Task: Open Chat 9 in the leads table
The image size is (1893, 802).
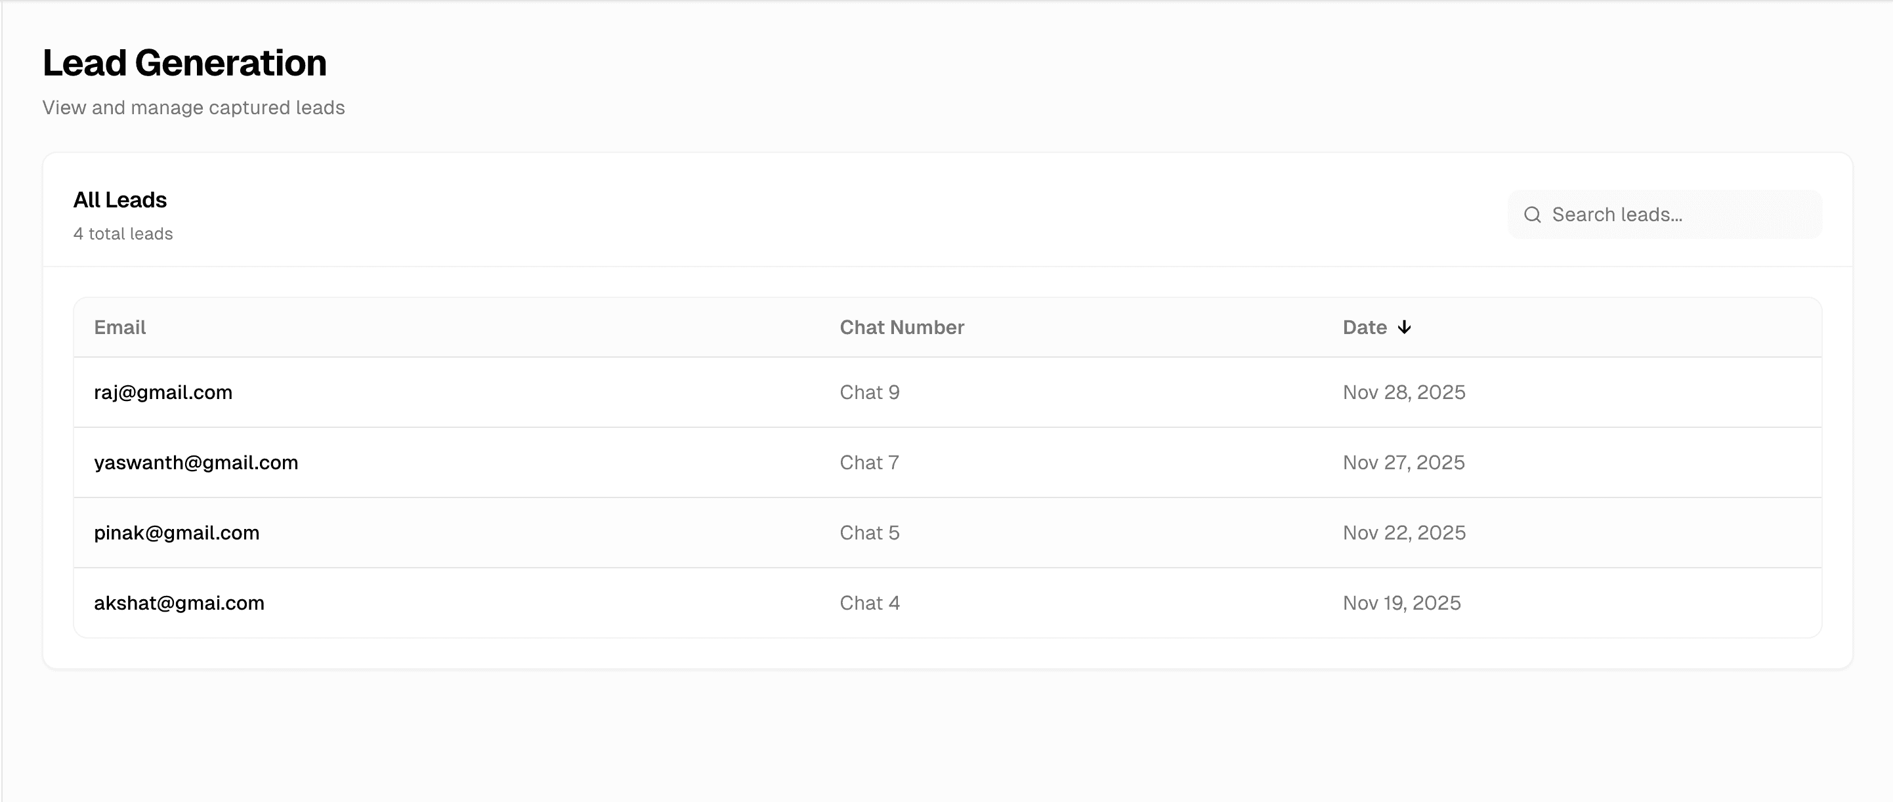Action: [869, 392]
